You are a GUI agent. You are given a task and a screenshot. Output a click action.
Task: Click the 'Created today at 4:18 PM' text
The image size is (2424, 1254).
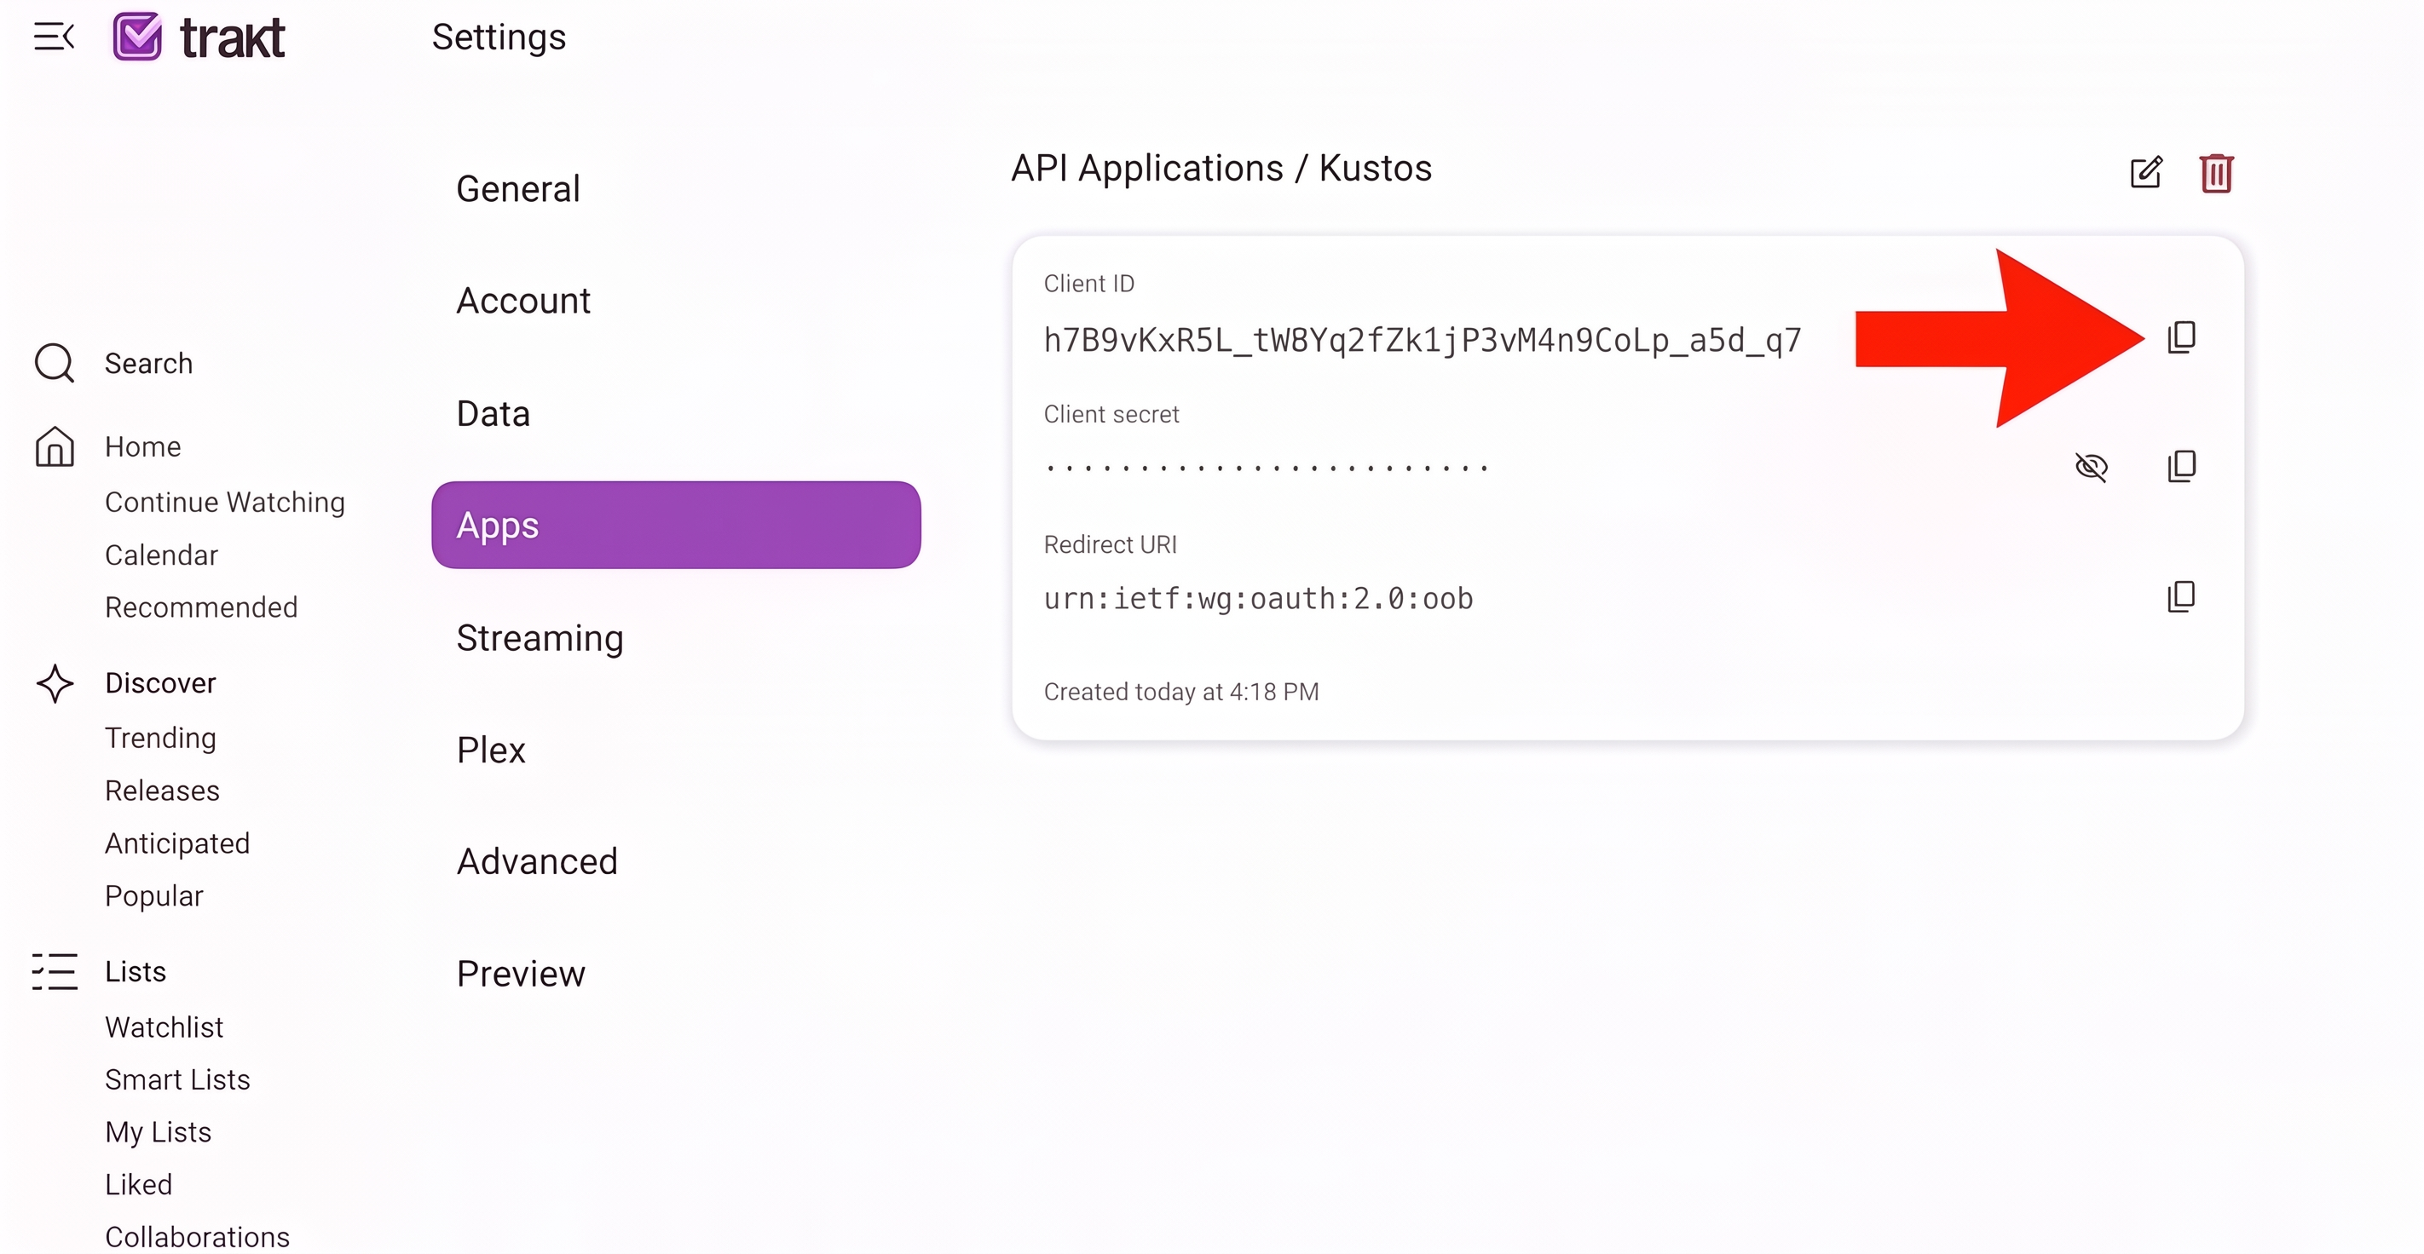coord(1182,693)
